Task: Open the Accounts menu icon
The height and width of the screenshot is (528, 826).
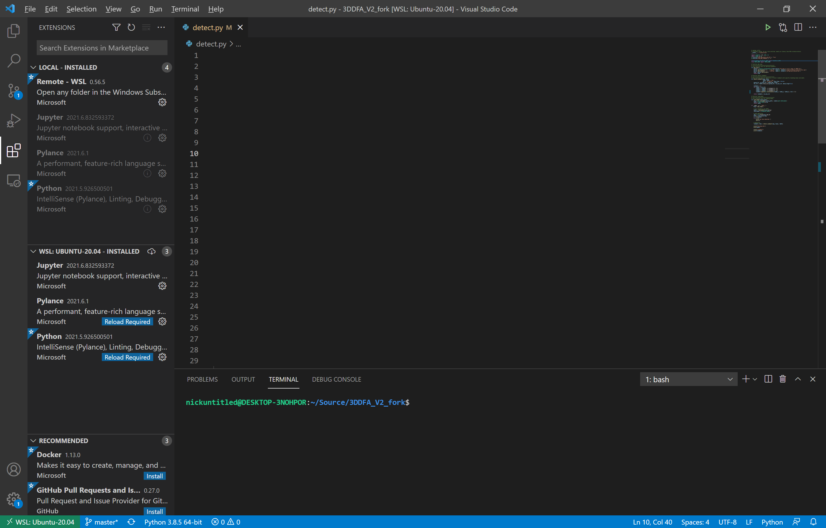Action: [14, 469]
